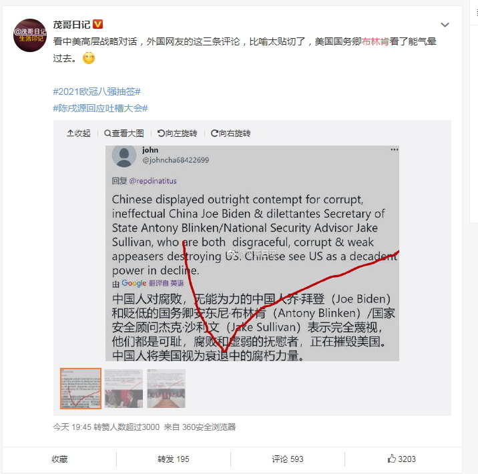This screenshot has width=478, height=474.
Task: Click the 收藏 favorite button
Action: click(x=59, y=459)
